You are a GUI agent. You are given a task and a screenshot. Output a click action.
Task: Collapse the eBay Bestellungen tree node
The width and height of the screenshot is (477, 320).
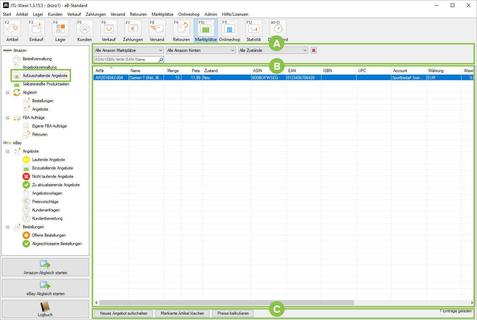tap(7, 227)
